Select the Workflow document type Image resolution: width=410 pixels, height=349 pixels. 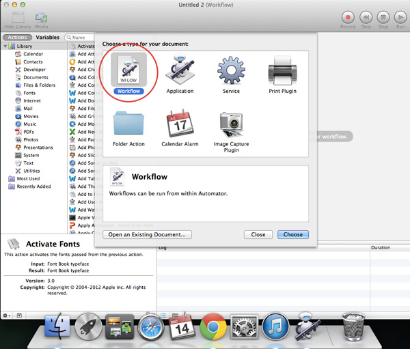tap(128, 74)
